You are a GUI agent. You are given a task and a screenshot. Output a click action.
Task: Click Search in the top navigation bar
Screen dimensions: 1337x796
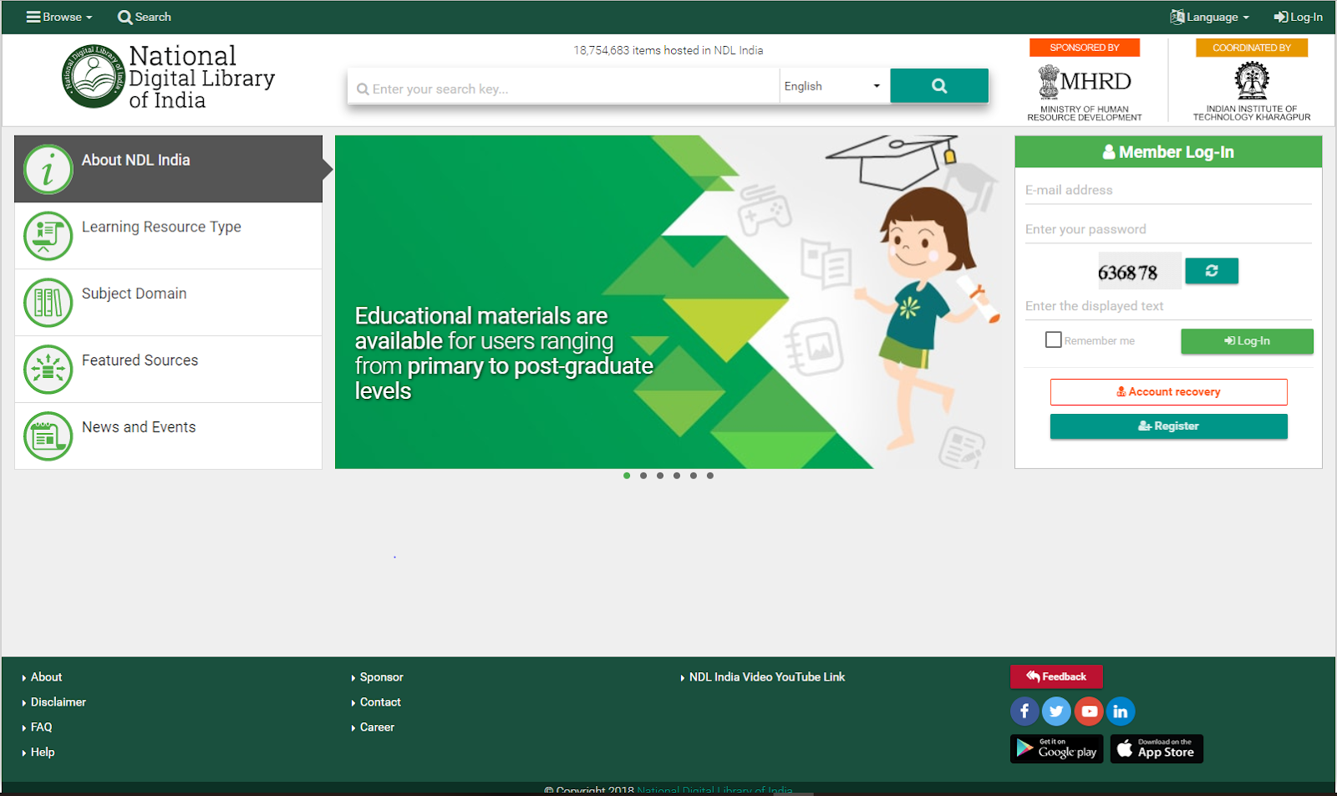coord(145,17)
